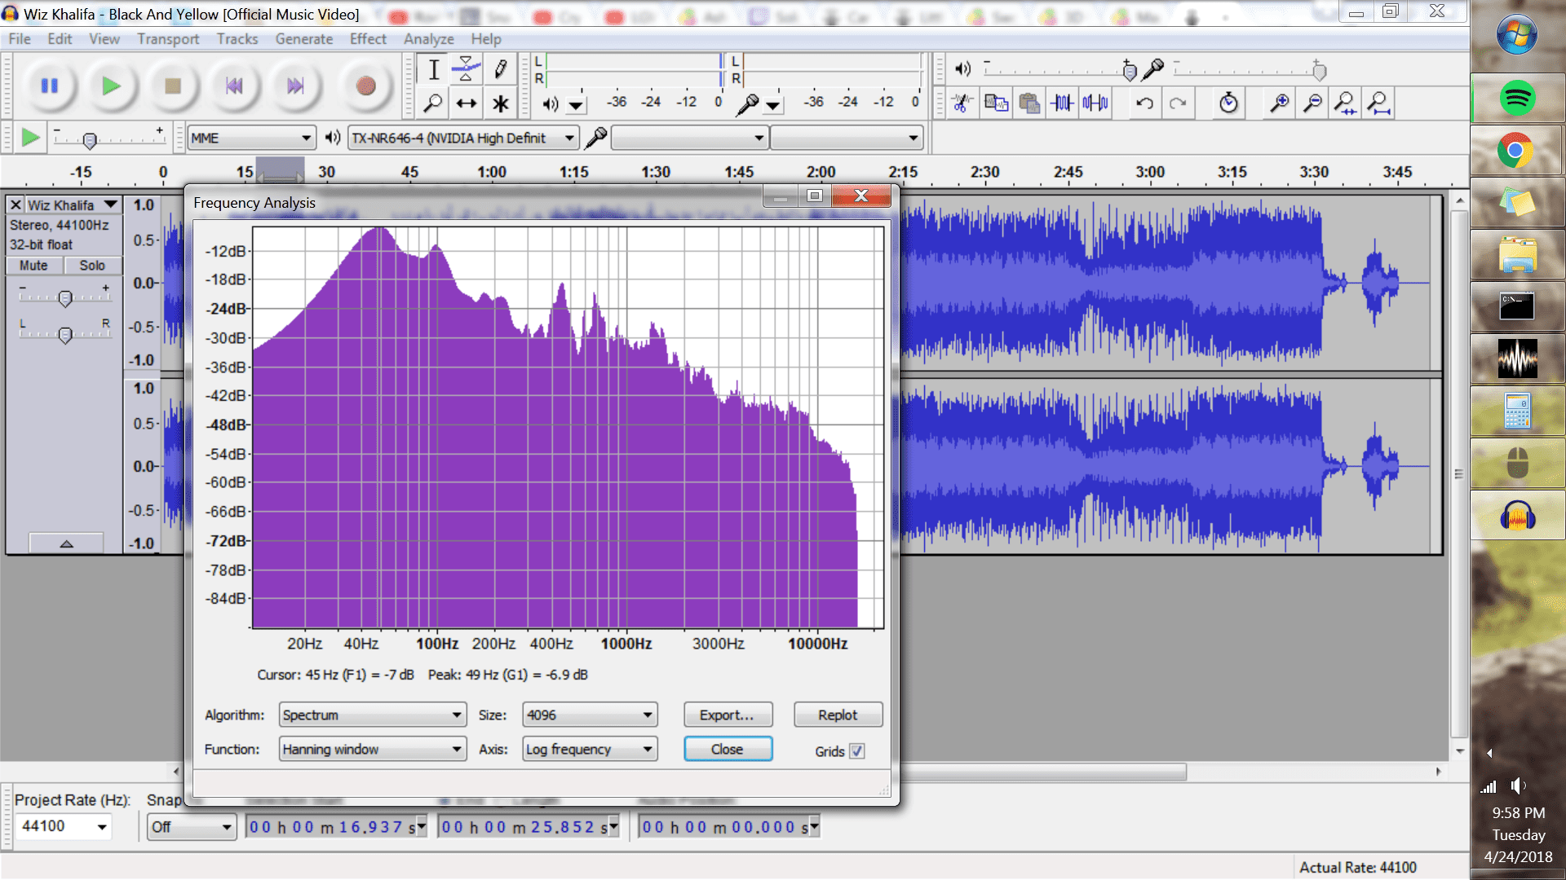Skip to start of track
1566x880 pixels.
click(x=234, y=86)
